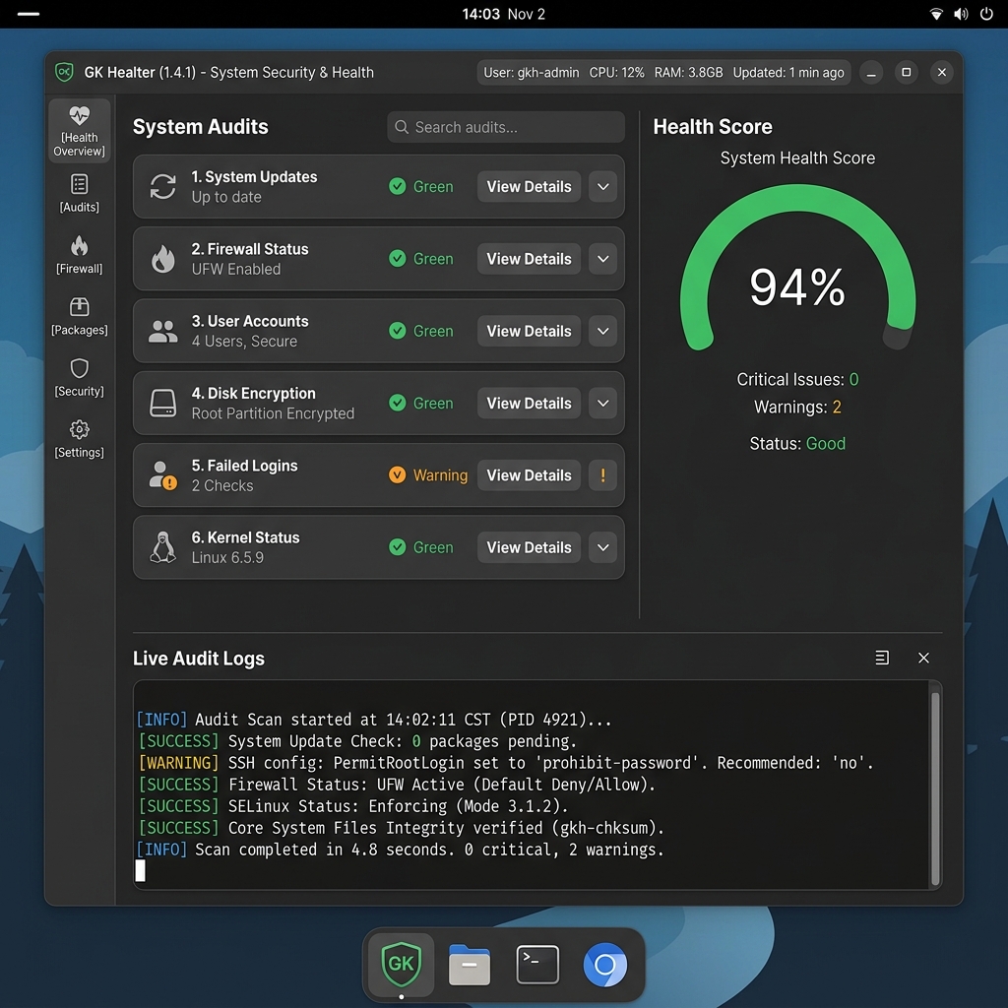The width and height of the screenshot is (1008, 1008).
Task: Expand the Disk Encryption row chevron
Action: [602, 404]
